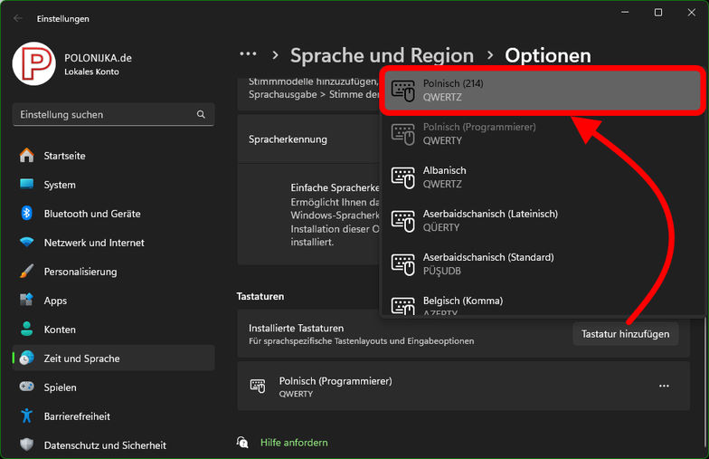Select the Netzwerk und Internet wifi icon
Image resolution: width=709 pixels, height=459 pixels.
(x=27, y=243)
